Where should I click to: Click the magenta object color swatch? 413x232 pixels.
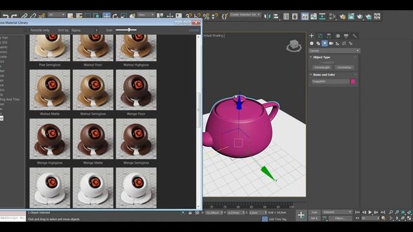point(353,82)
